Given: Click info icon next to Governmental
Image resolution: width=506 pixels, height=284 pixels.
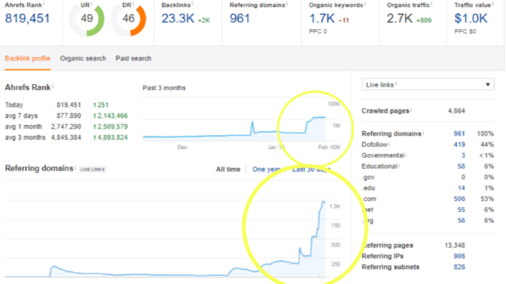Looking at the screenshot, I should point(406,155).
